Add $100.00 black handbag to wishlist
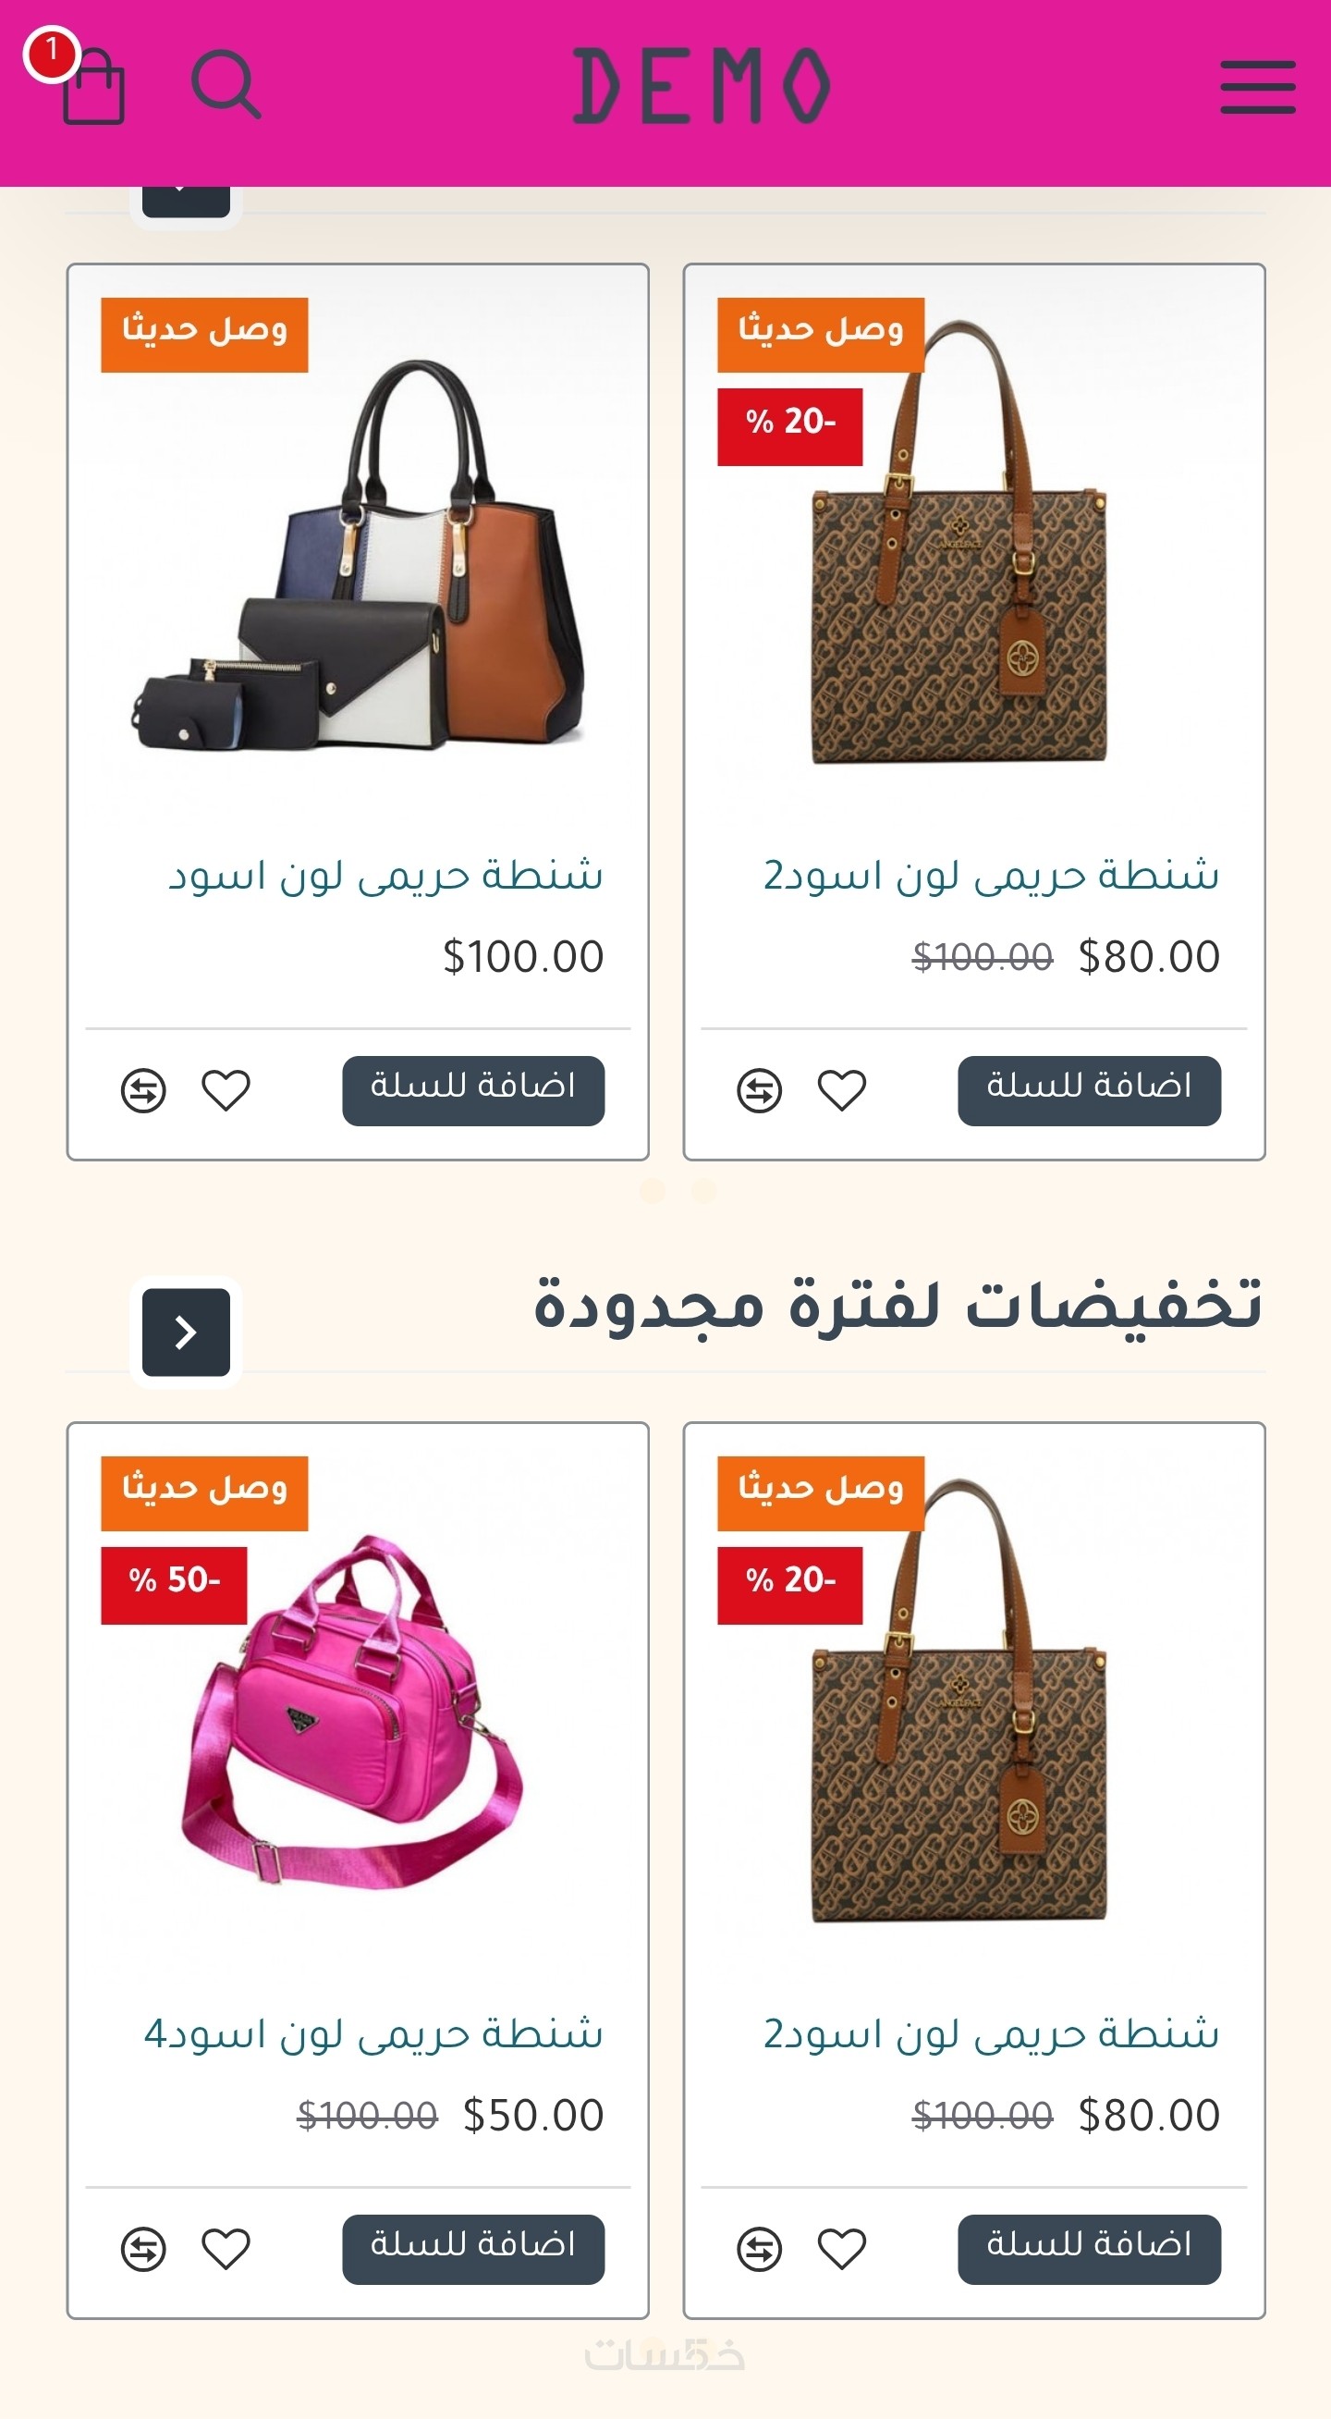This screenshot has height=2419, width=1331. 226,1090
